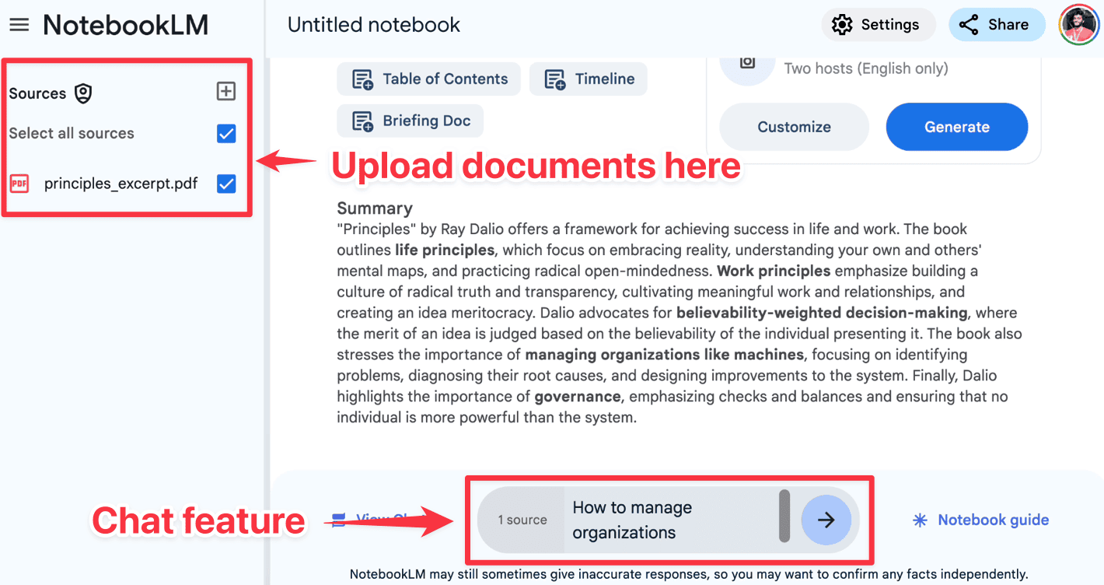1104x585 pixels.
Task: Click the chat input scrollbar handle
Action: [784, 515]
